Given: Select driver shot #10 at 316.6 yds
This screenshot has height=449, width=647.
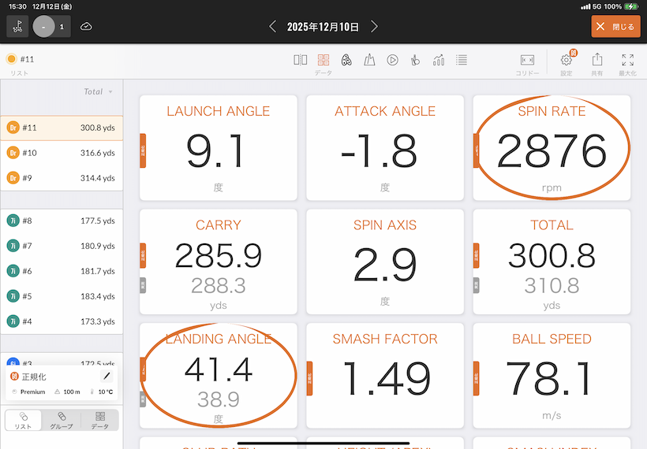Looking at the screenshot, I should coord(62,153).
